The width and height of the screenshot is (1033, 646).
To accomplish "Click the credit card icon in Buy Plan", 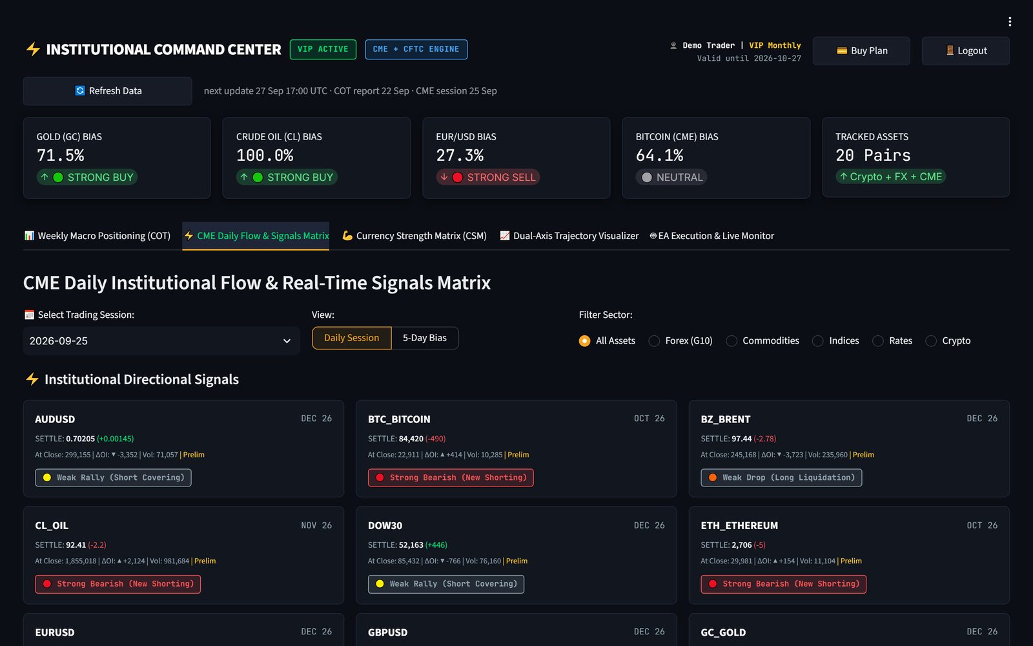I will tap(842, 50).
